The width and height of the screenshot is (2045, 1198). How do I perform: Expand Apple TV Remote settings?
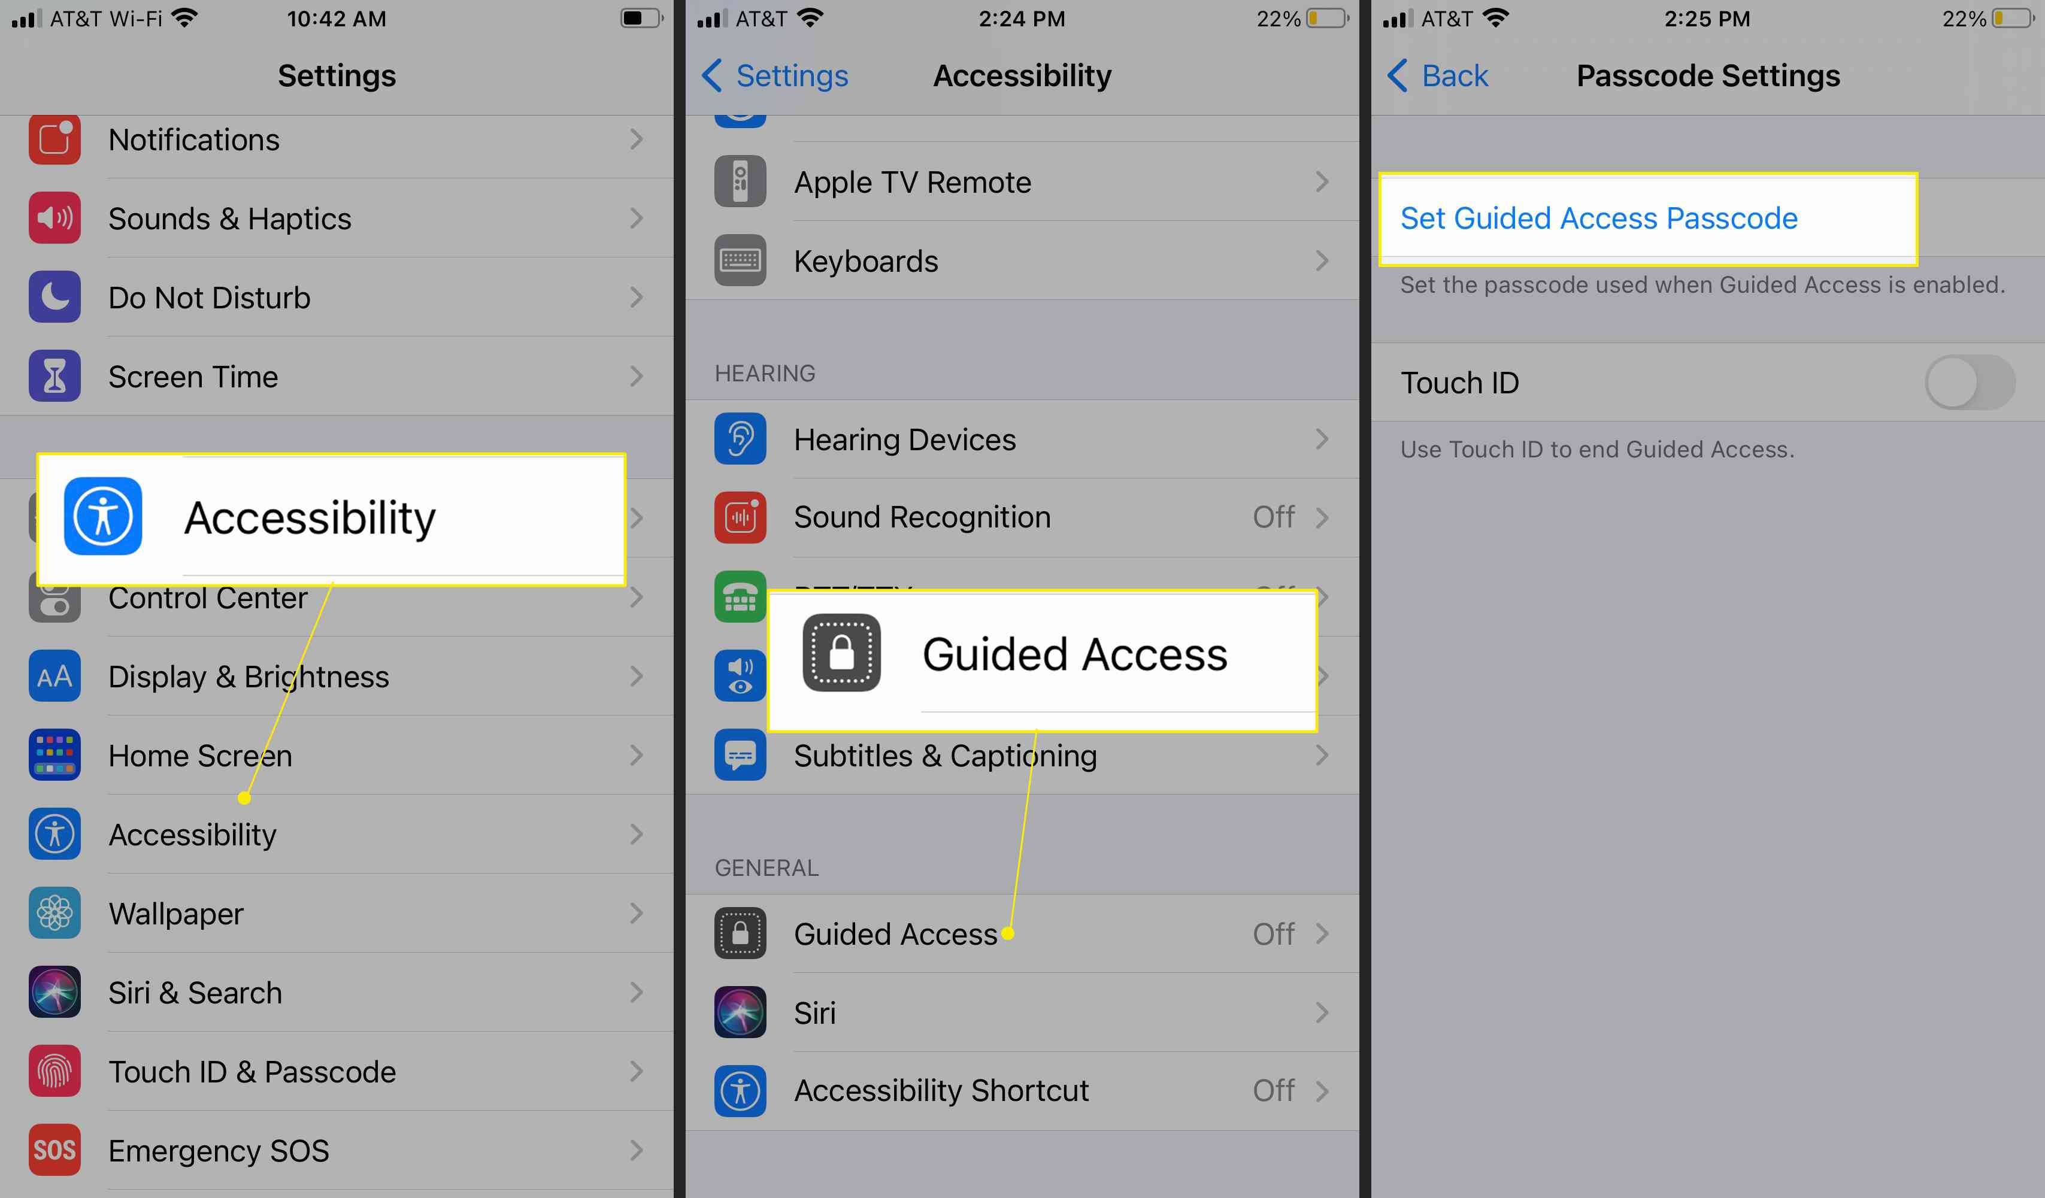point(1021,181)
